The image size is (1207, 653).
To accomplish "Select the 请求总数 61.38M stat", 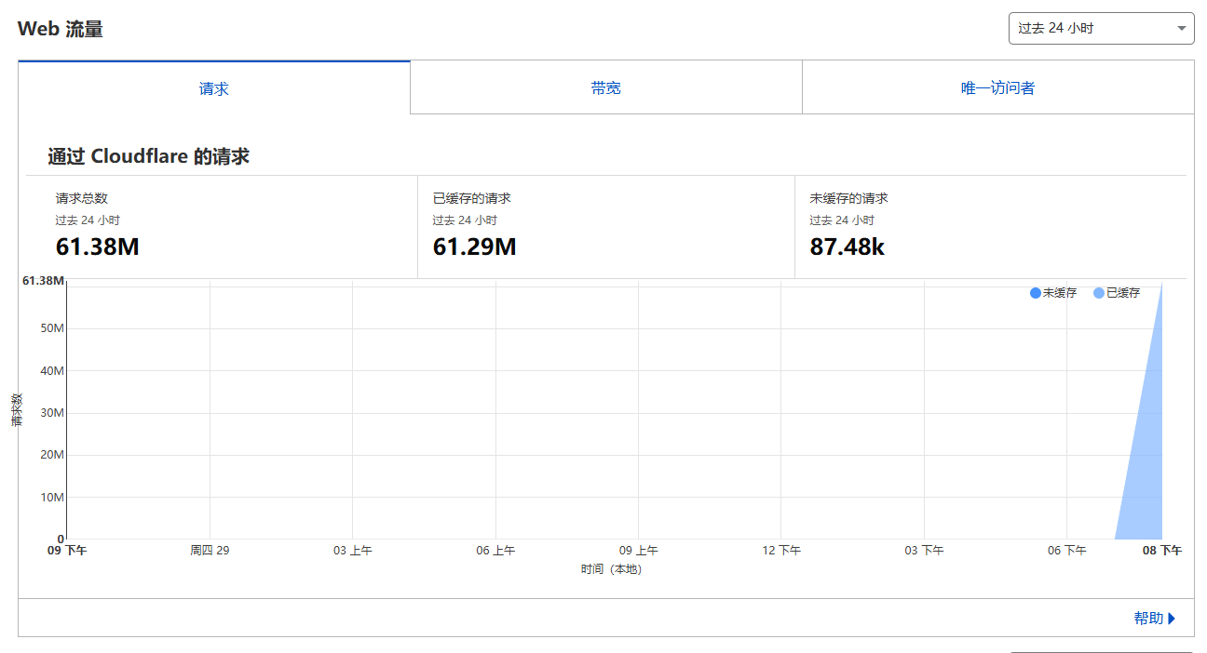I will [98, 247].
